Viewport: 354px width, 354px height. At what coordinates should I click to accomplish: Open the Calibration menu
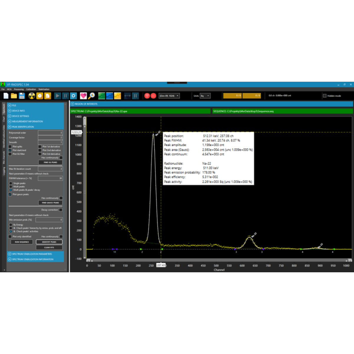31,89
